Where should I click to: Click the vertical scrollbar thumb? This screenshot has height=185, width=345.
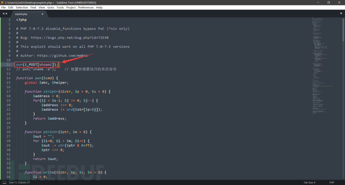point(343,29)
